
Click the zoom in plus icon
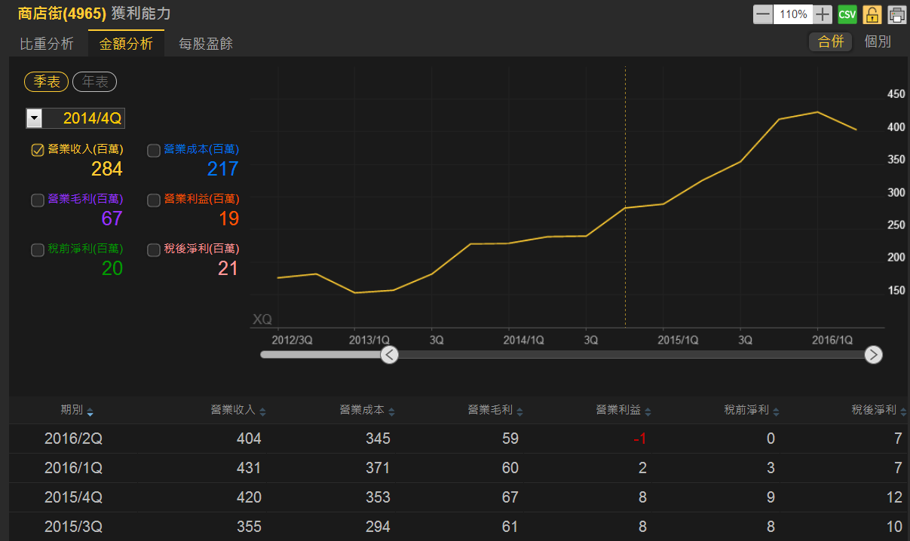tap(823, 14)
